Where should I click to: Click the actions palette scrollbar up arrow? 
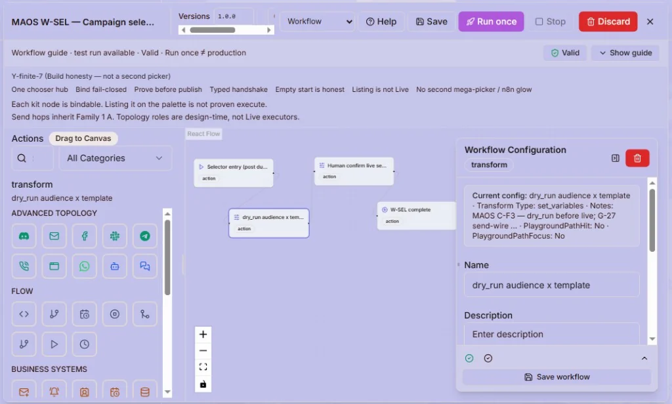point(167,213)
